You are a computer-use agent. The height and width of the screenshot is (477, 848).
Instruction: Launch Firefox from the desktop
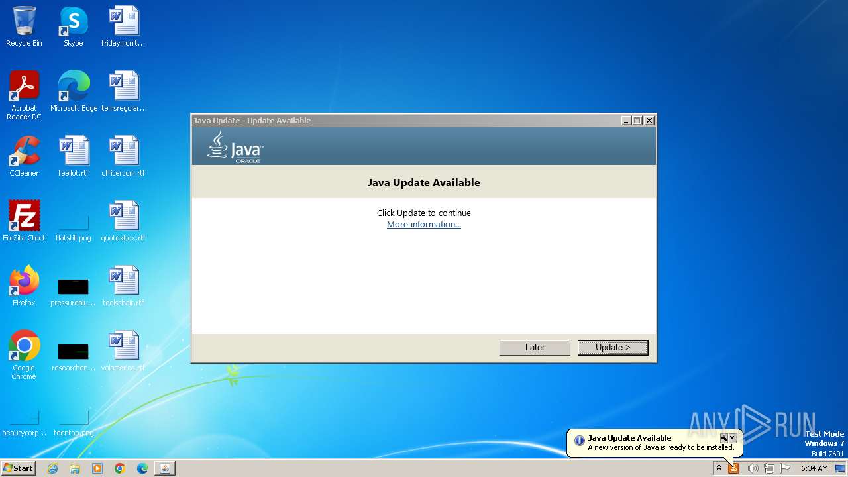[24, 286]
